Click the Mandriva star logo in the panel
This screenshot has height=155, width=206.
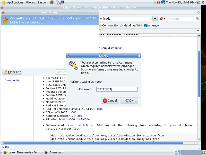pos(4,2)
